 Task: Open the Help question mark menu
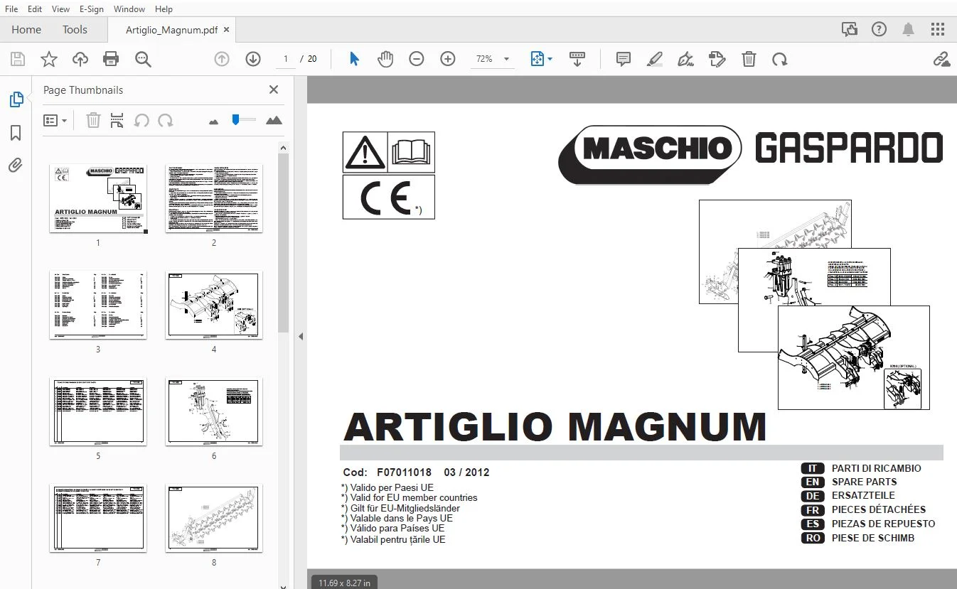click(880, 29)
